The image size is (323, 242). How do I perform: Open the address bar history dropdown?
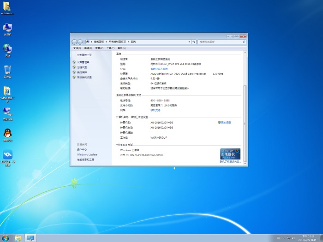189,41
